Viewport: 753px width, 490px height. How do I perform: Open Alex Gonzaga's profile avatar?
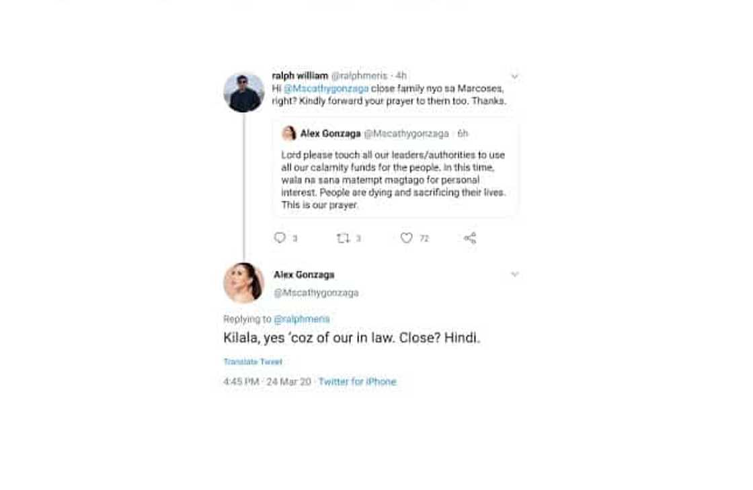pos(243,282)
